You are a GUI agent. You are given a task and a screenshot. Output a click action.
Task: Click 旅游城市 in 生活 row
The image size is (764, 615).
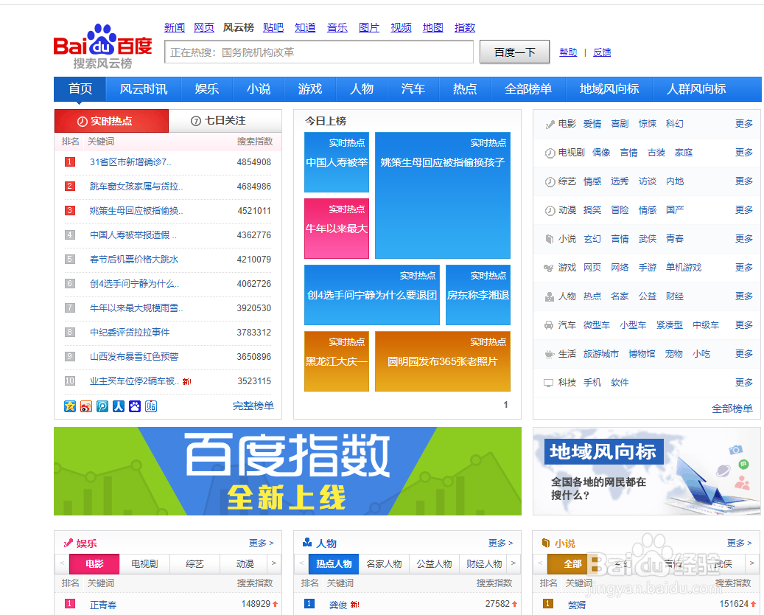[x=600, y=354]
